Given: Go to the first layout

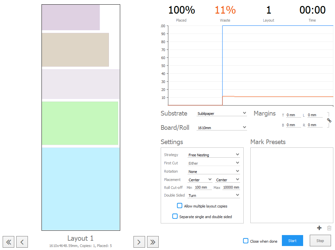Looking at the screenshot, I should point(8,242).
